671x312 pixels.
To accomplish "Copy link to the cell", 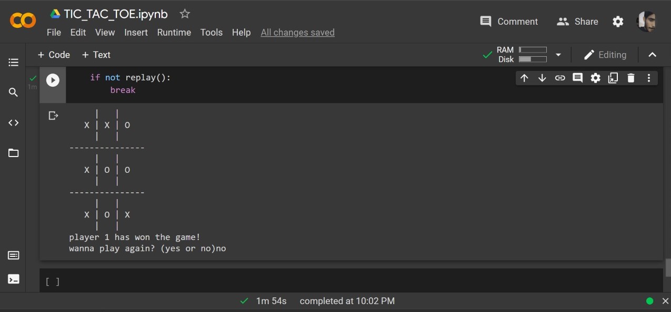I will click(560, 77).
